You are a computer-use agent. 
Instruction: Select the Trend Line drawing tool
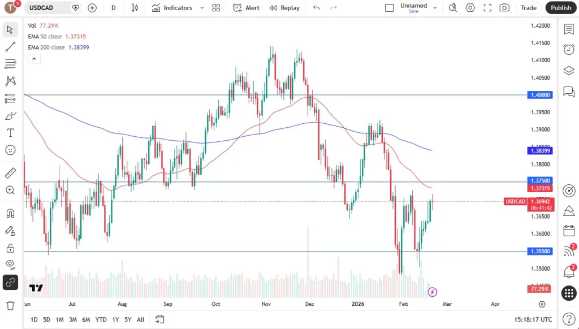coord(10,46)
